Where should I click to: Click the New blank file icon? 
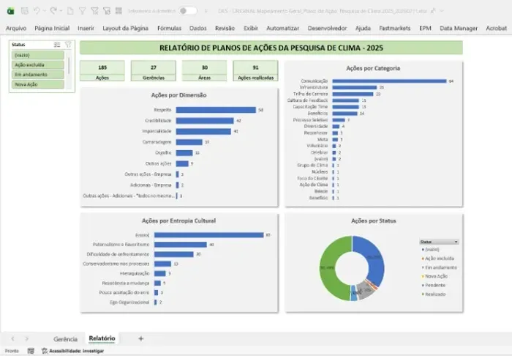[x=70, y=11]
